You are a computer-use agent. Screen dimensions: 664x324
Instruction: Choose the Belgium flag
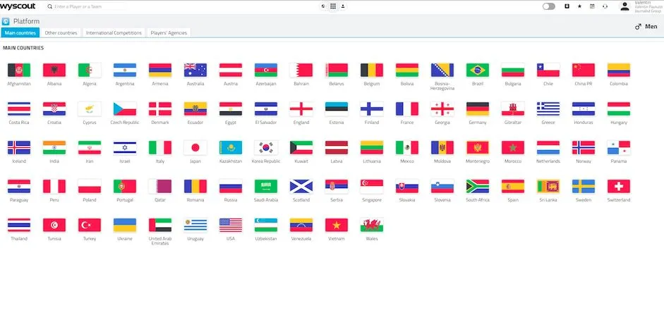pyautogui.click(x=372, y=70)
